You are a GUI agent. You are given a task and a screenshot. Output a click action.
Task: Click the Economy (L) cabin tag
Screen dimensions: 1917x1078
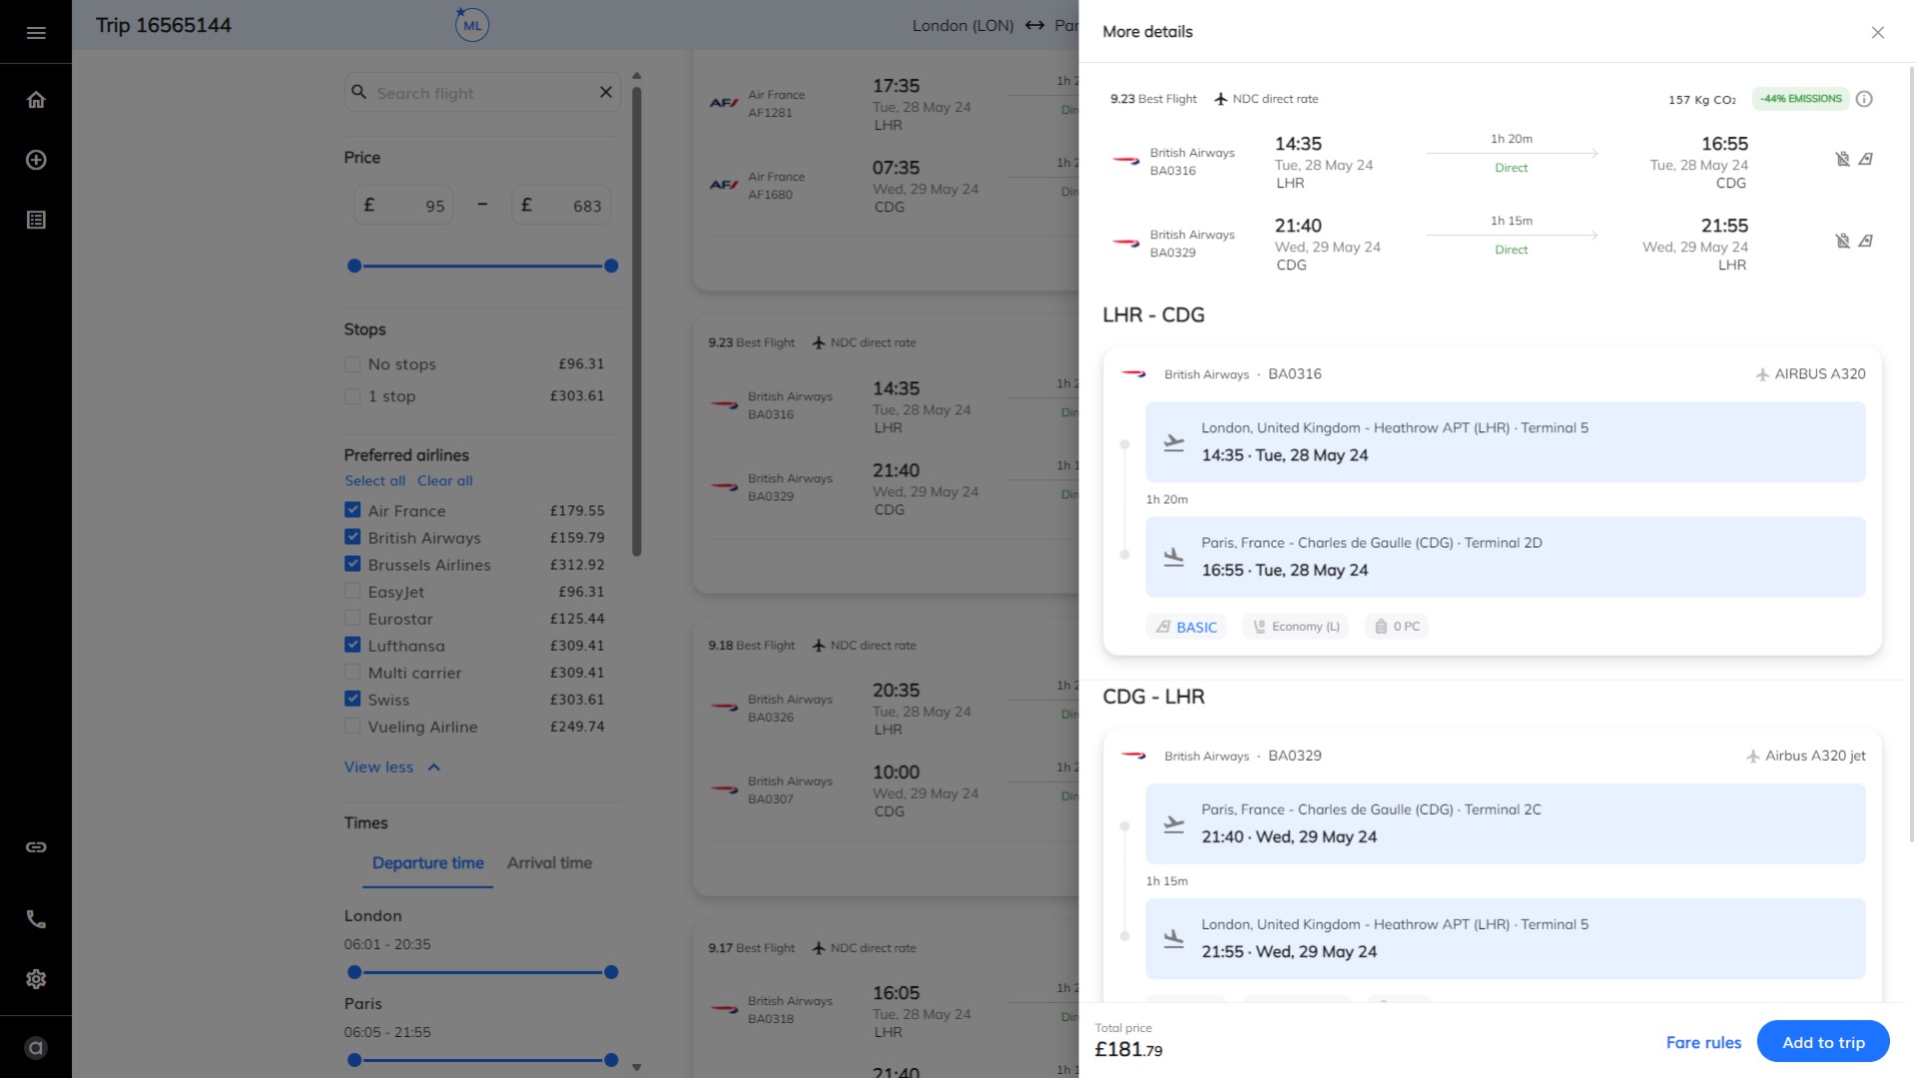1296,627
